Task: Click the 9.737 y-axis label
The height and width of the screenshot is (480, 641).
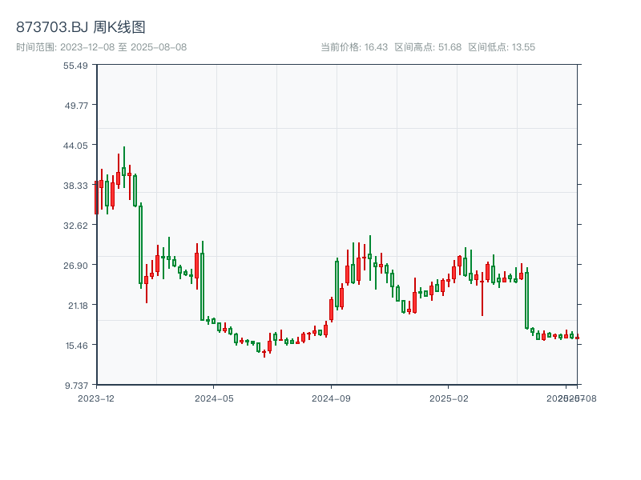Action: pyautogui.click(x=77, y=386)
